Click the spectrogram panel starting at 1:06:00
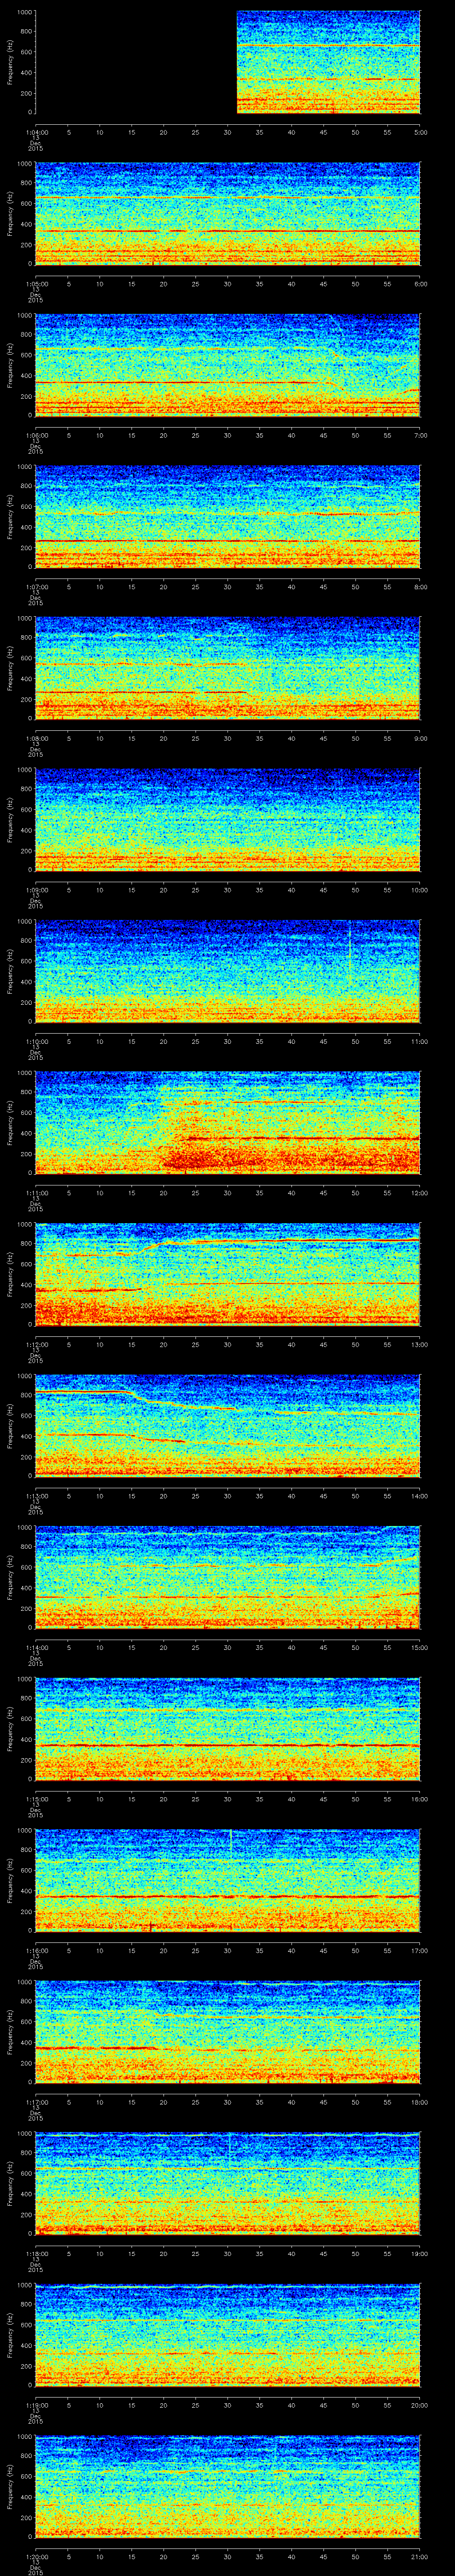The image size is (455, 2576). point(228,365)
